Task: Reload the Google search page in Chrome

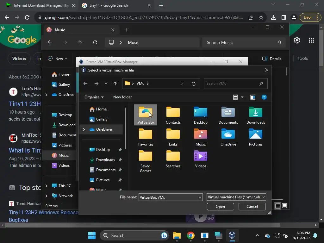Action: [x=27, y=17]
